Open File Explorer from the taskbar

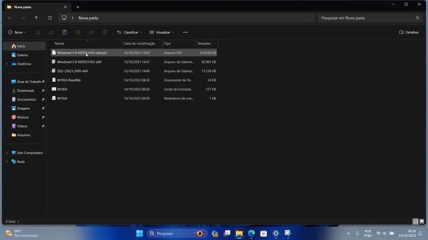[x=239, y=233]
